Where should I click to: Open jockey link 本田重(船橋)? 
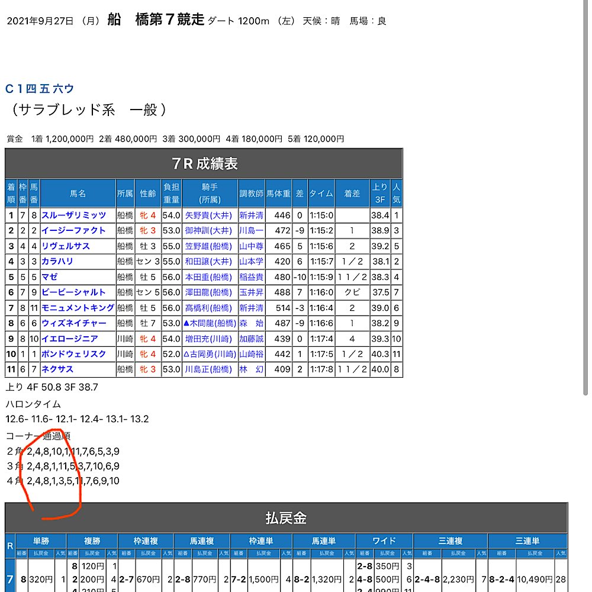208,277
